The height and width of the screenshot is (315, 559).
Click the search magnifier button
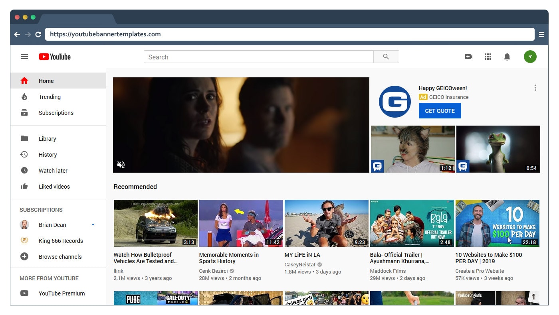pos(386,57)
